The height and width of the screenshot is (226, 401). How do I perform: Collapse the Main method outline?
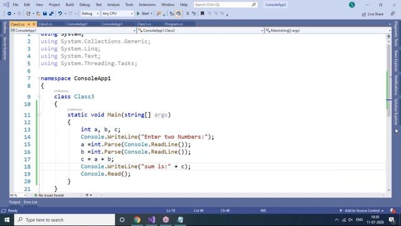tap(39, 115)
